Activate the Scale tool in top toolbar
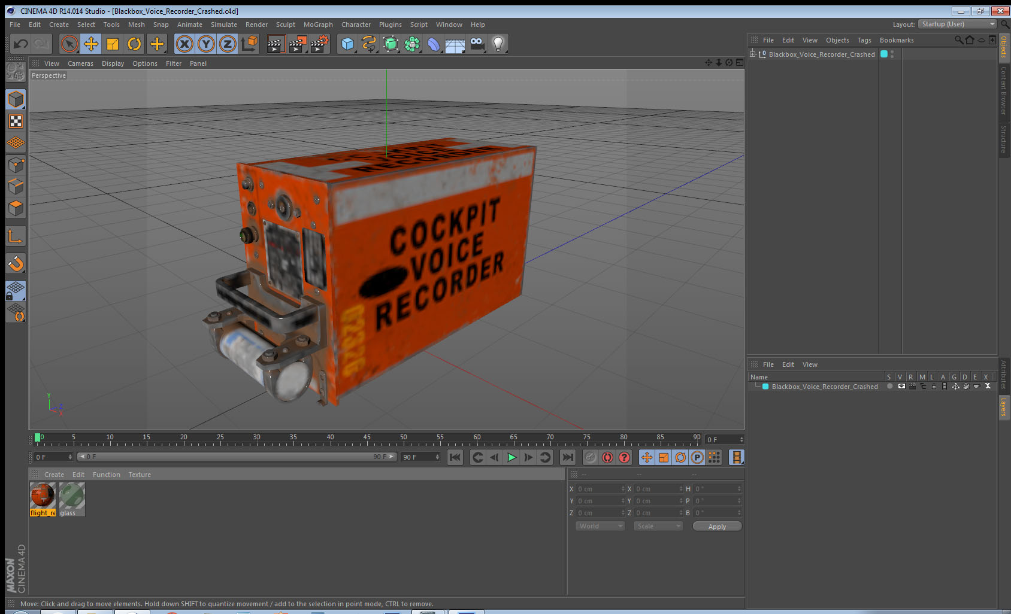Screen dimensions: 1011x614 [113, 44]
